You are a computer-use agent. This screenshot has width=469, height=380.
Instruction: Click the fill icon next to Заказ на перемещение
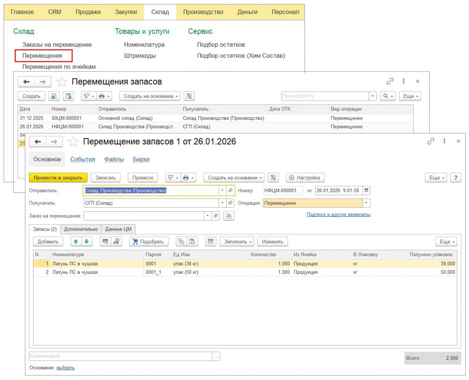pos(229,216)
